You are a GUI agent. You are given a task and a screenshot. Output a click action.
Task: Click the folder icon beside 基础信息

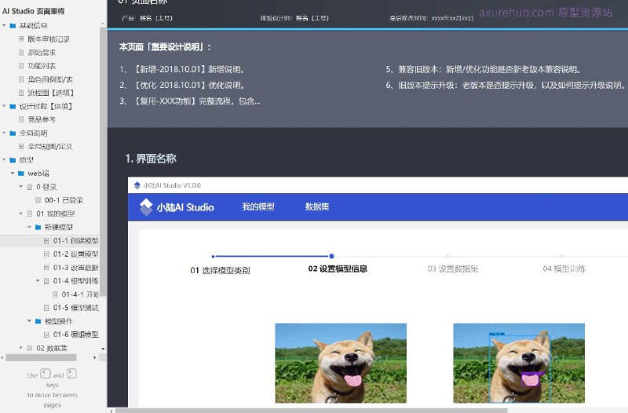click(13, 26)
